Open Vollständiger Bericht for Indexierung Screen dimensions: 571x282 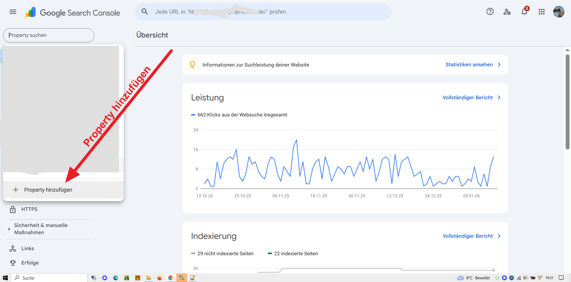468,236
